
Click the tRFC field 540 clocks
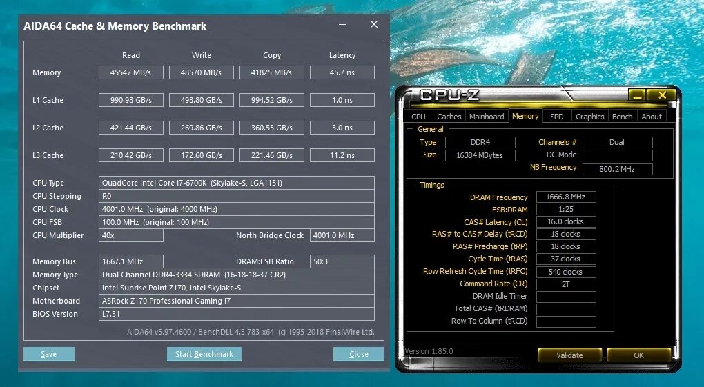[x=566, y=272]
